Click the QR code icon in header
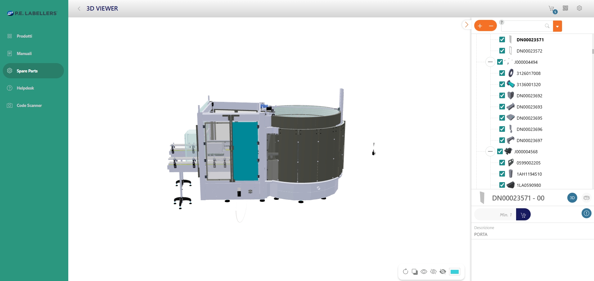The width and height of the screenshot is (594, 281). pos(565,8)
